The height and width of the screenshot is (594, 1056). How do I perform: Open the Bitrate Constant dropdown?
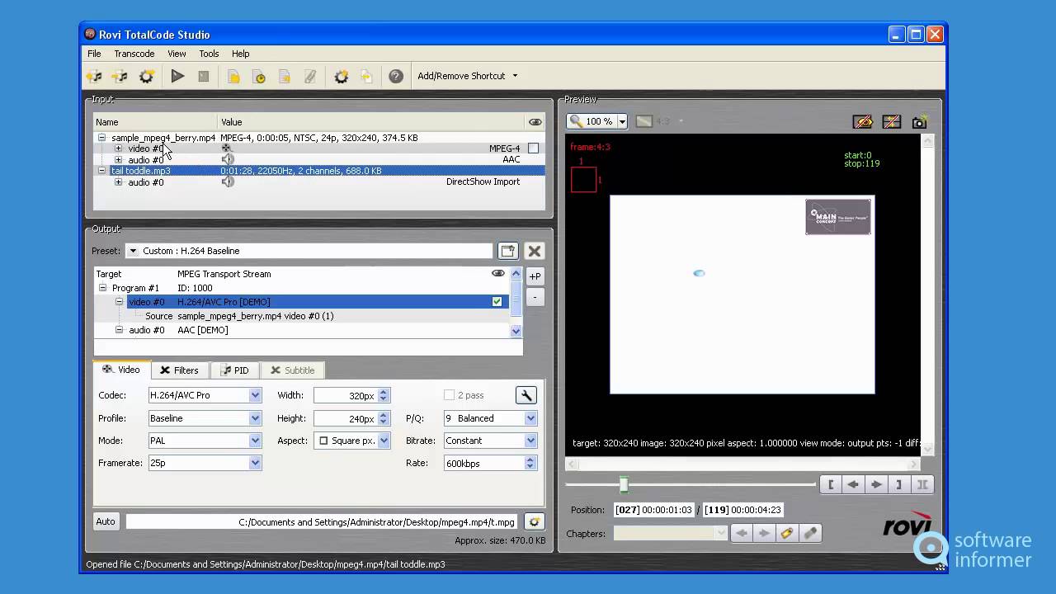(x=530, y=441)
